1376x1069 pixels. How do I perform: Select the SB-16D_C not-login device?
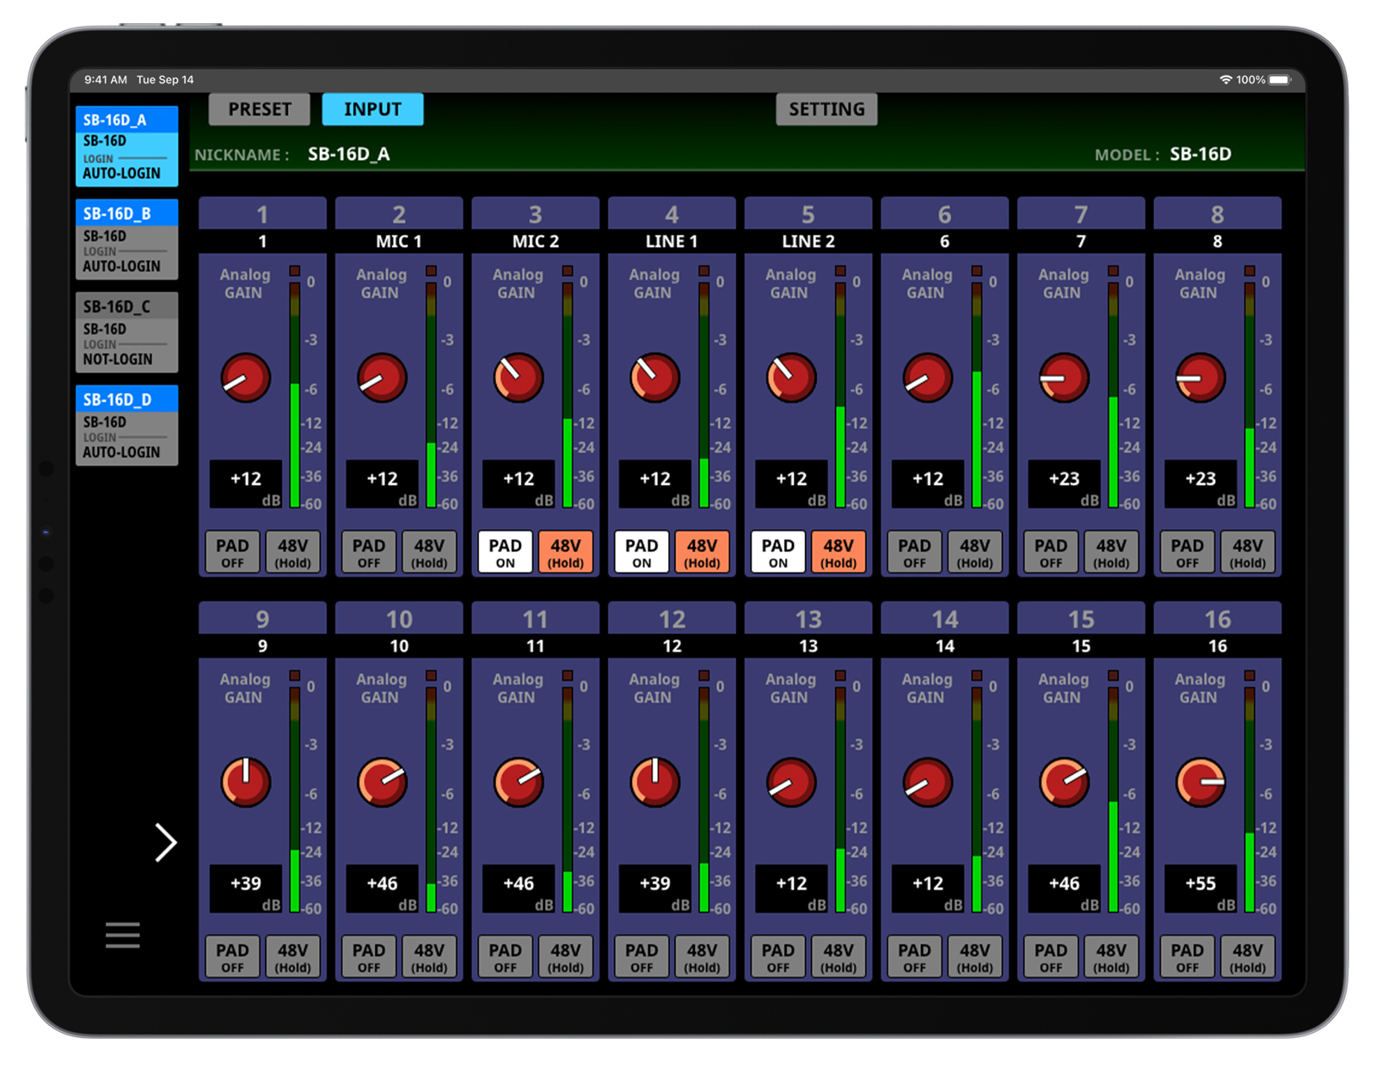point(126,332)
